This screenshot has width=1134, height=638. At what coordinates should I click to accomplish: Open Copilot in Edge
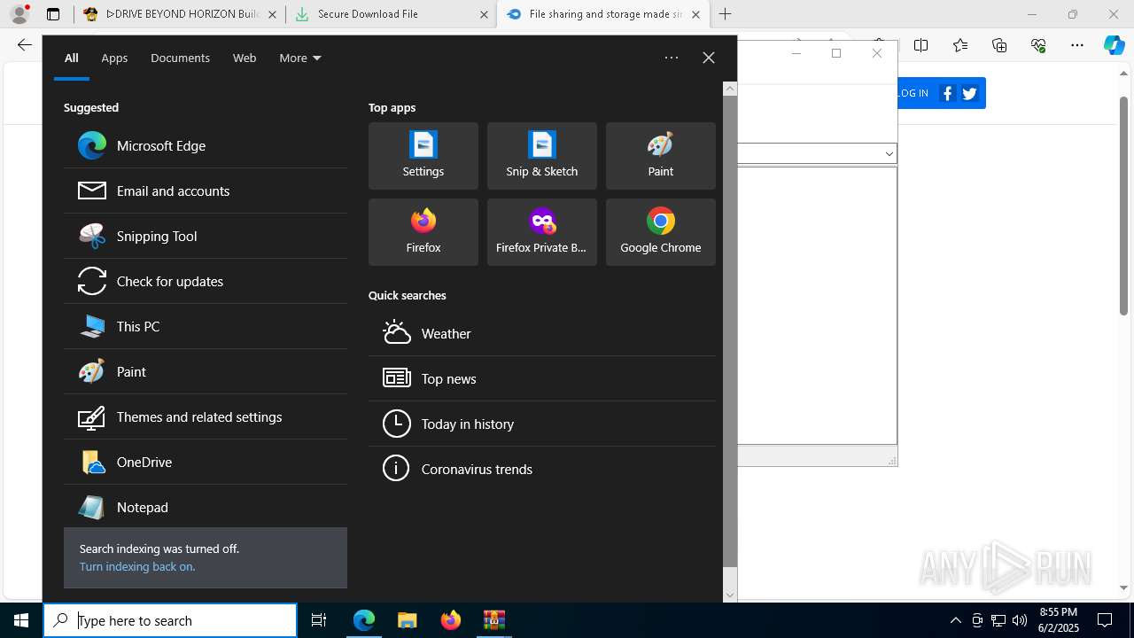point(1114,45)
